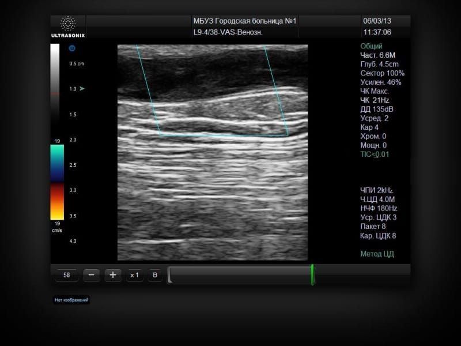
Task: Click the blue power icon near grayscale bar
Action: pos(71,48)
